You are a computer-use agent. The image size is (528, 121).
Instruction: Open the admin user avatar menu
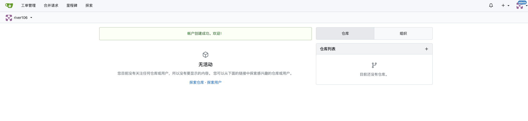(x=521, y=5)
